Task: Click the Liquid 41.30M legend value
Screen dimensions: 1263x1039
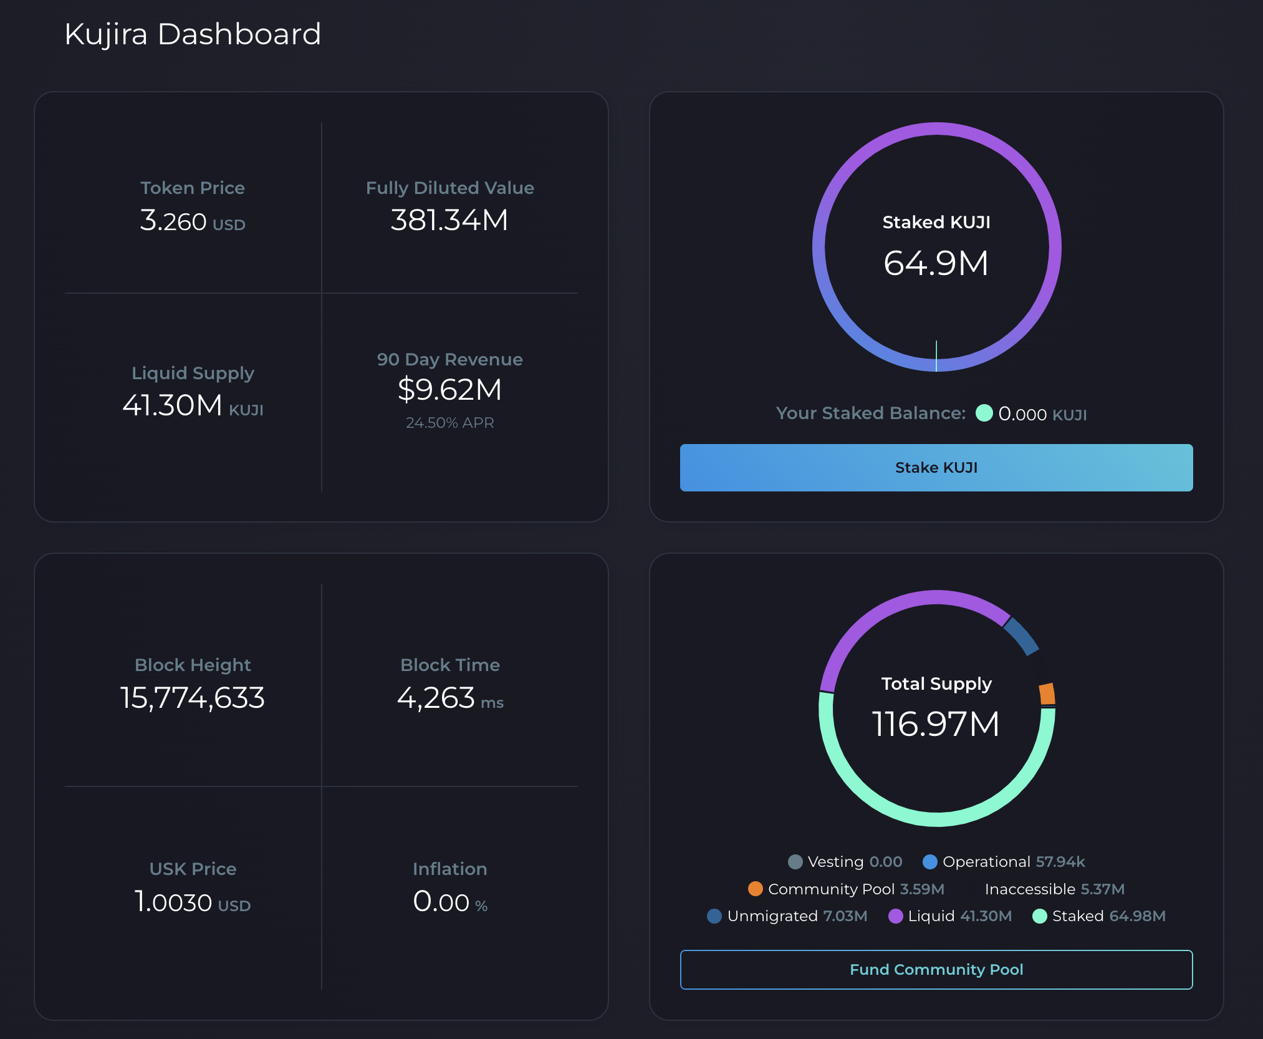Action: coord(986,916)
